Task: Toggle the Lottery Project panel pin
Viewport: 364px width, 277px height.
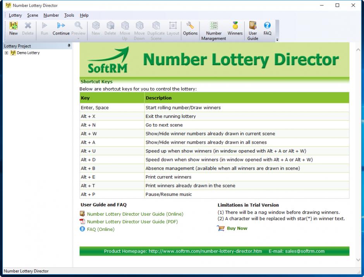Action: (x=69, y=46)
